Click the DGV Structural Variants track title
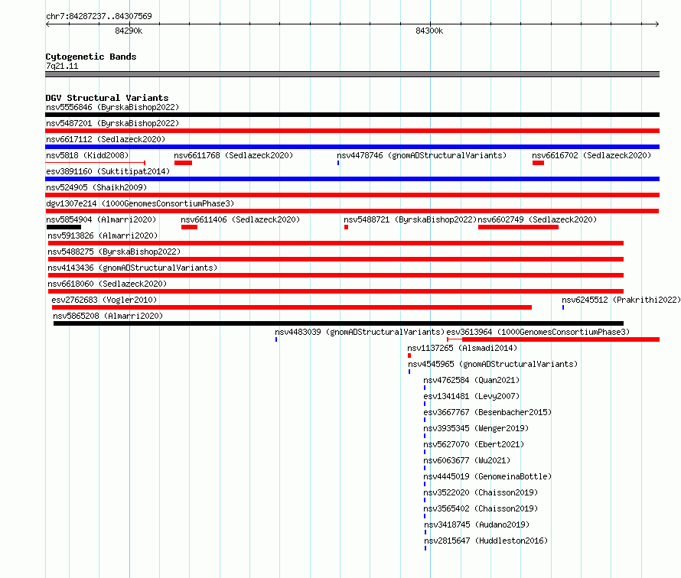The image size is (681, 578). pyautogui.click(x=107, y=98)
